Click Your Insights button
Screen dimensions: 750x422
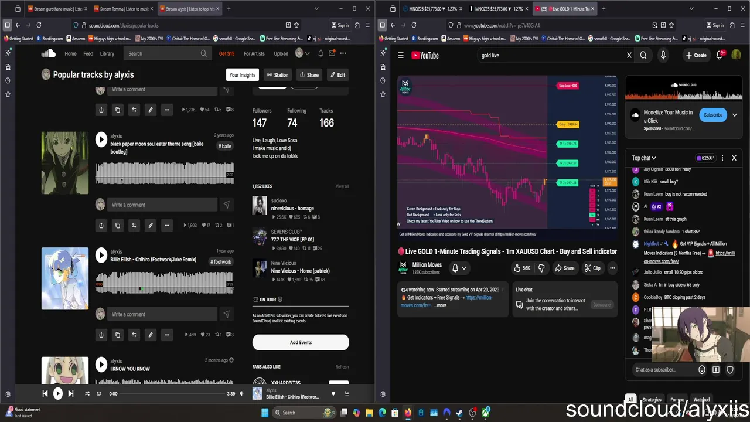(243, 75)
